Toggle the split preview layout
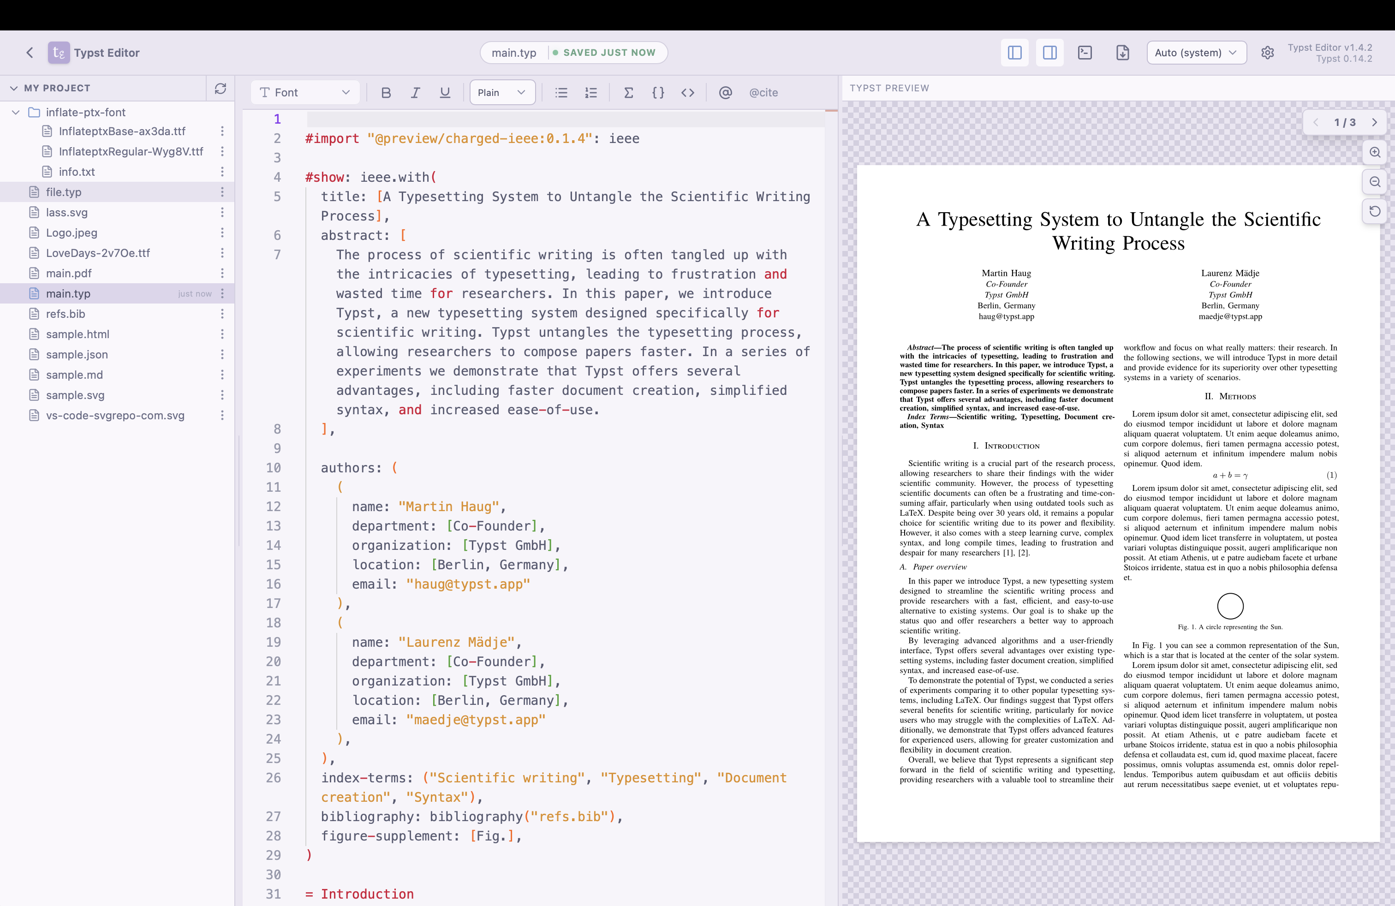1395x906 pixels. (1049, 52)
